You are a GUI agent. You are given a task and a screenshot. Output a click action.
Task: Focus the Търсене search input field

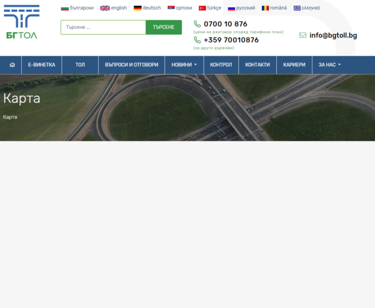point(103,28)
